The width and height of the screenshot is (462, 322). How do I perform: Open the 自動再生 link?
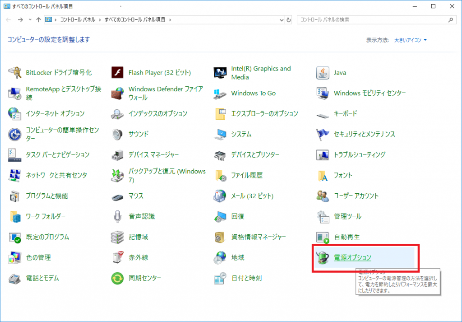coord(347,237)
